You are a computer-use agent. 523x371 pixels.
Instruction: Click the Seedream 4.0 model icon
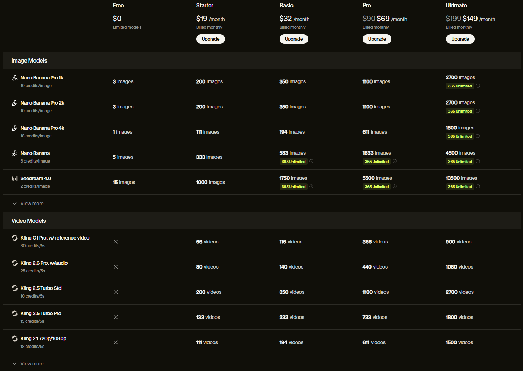click(15, 178)
